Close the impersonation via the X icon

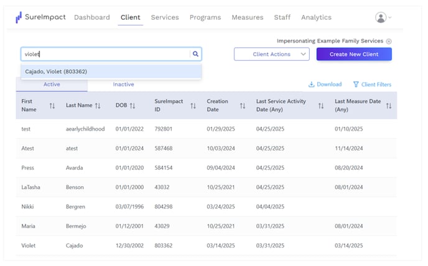coord(389,42)
